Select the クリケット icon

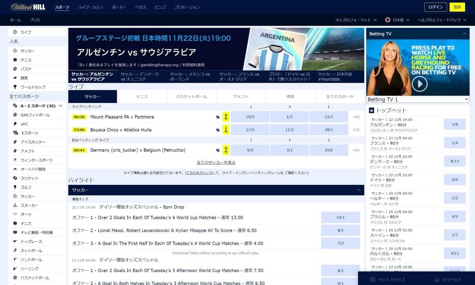tap(15, 178)
